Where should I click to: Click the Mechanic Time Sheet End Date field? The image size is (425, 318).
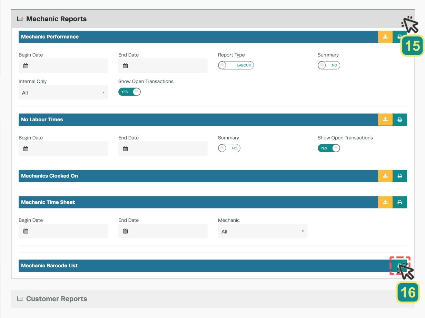pos(163,231)
